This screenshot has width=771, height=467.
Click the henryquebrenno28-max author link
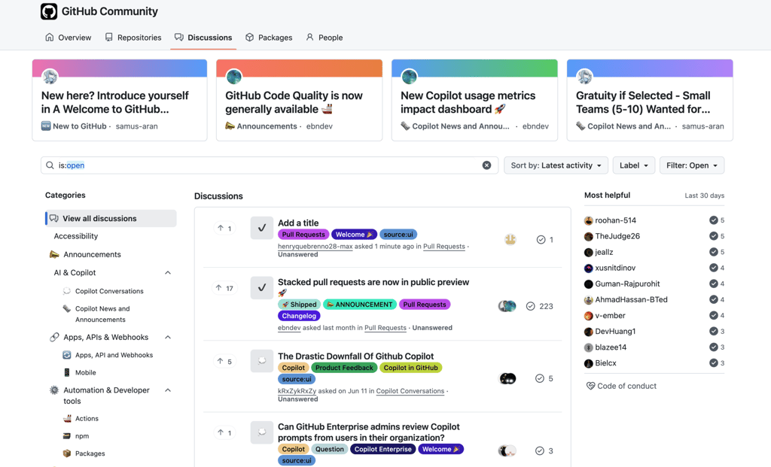click(315, 247)
